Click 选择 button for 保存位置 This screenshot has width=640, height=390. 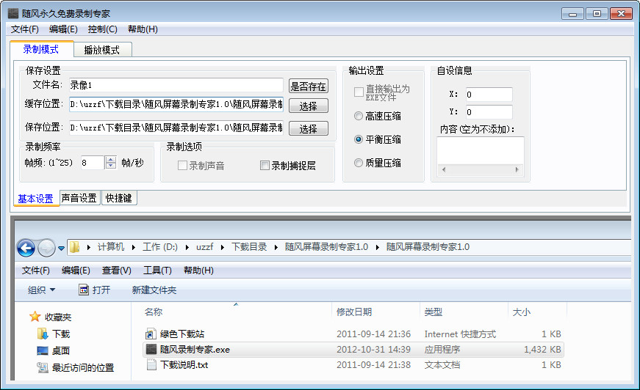[x=308, y=128]
